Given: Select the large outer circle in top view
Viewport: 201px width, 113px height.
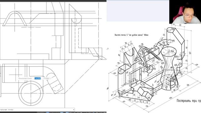Looking at the screenshot, I should (x=31, y=94).
